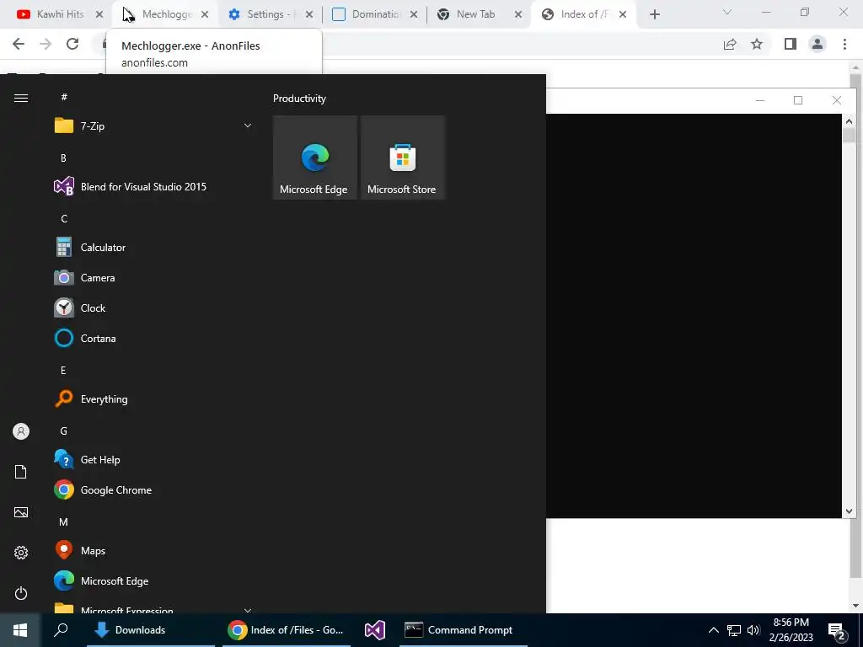Switch to Command Prompt on the taskbar
The width and height of the screenshot is (863, 647).
[464, 630]
